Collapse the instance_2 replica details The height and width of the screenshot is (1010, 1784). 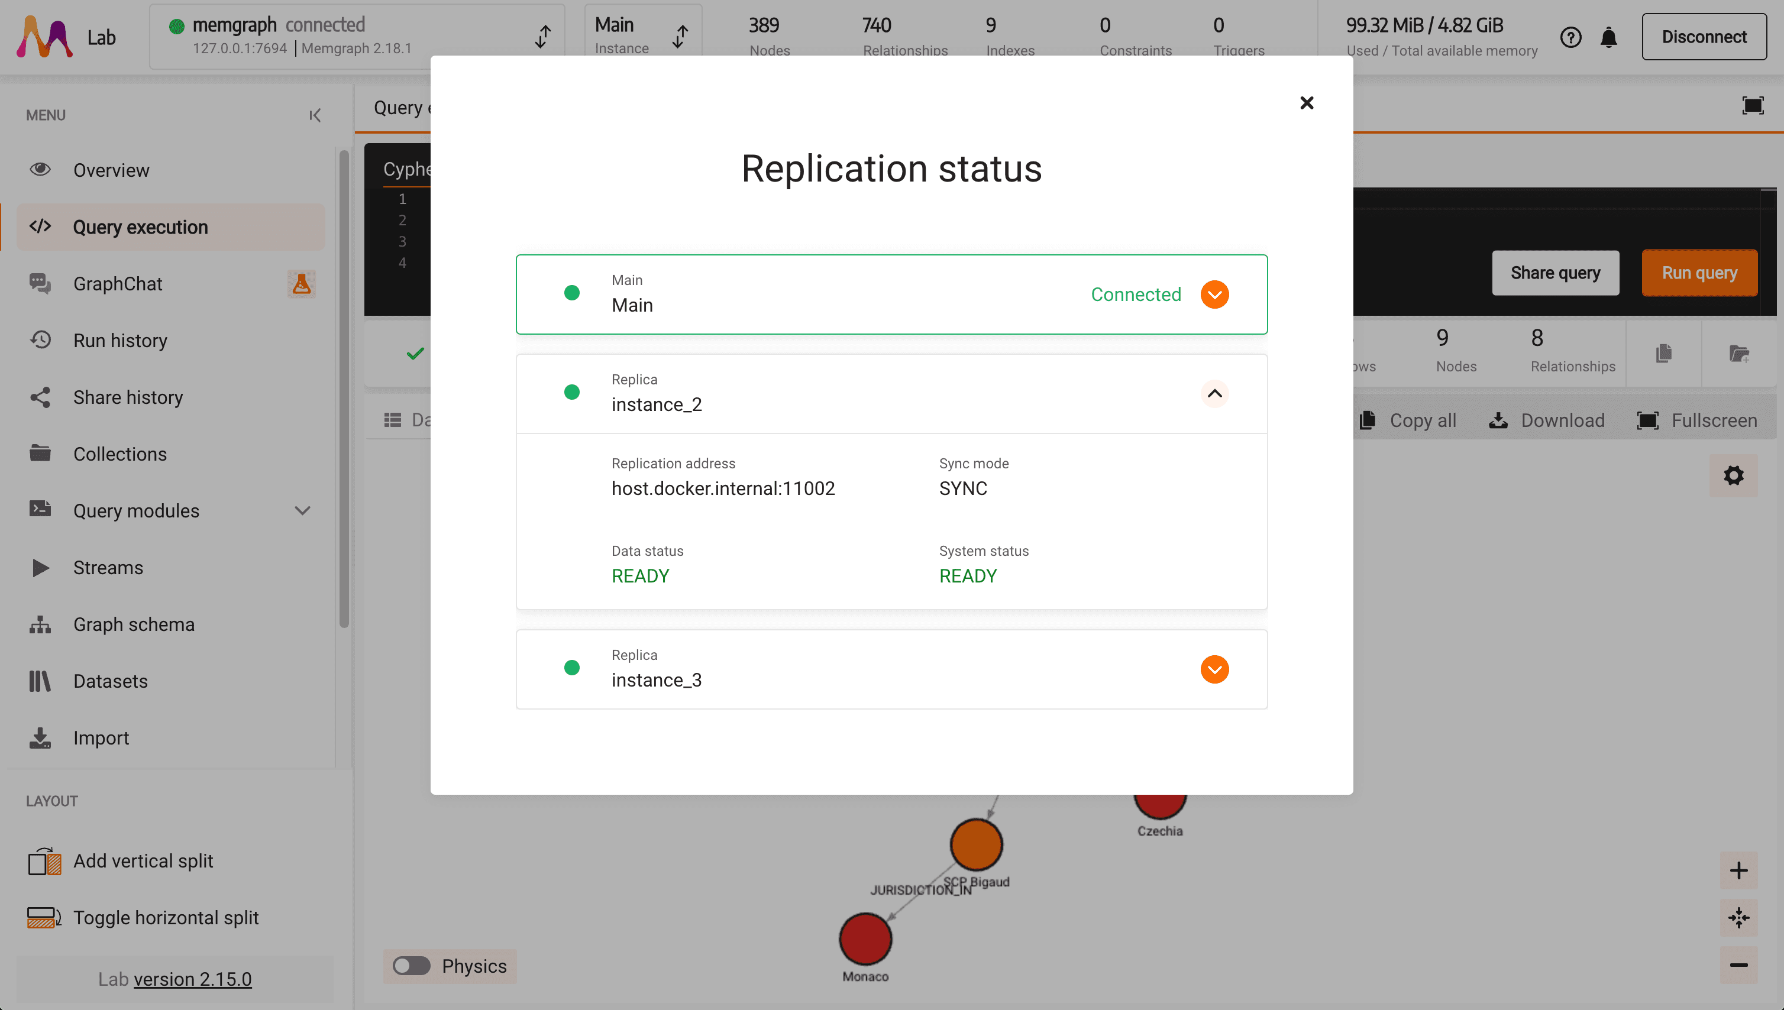pos(1214,393)
